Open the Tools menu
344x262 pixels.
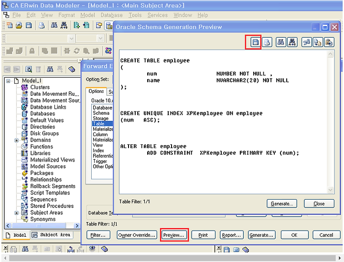pyautogui.click(x=135, y=15)
